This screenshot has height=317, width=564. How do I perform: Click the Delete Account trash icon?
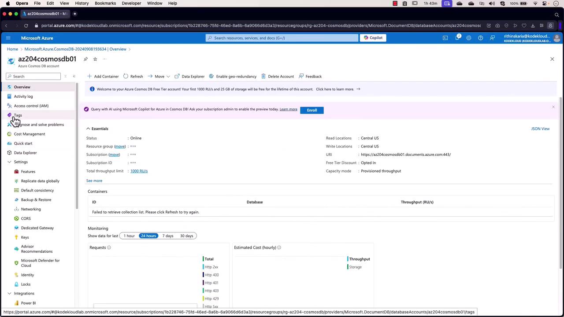(x=263, y=76)
